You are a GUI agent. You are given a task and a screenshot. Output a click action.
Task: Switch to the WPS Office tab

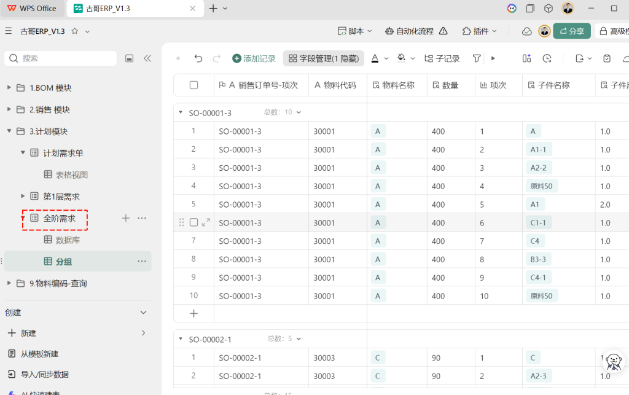32,9
